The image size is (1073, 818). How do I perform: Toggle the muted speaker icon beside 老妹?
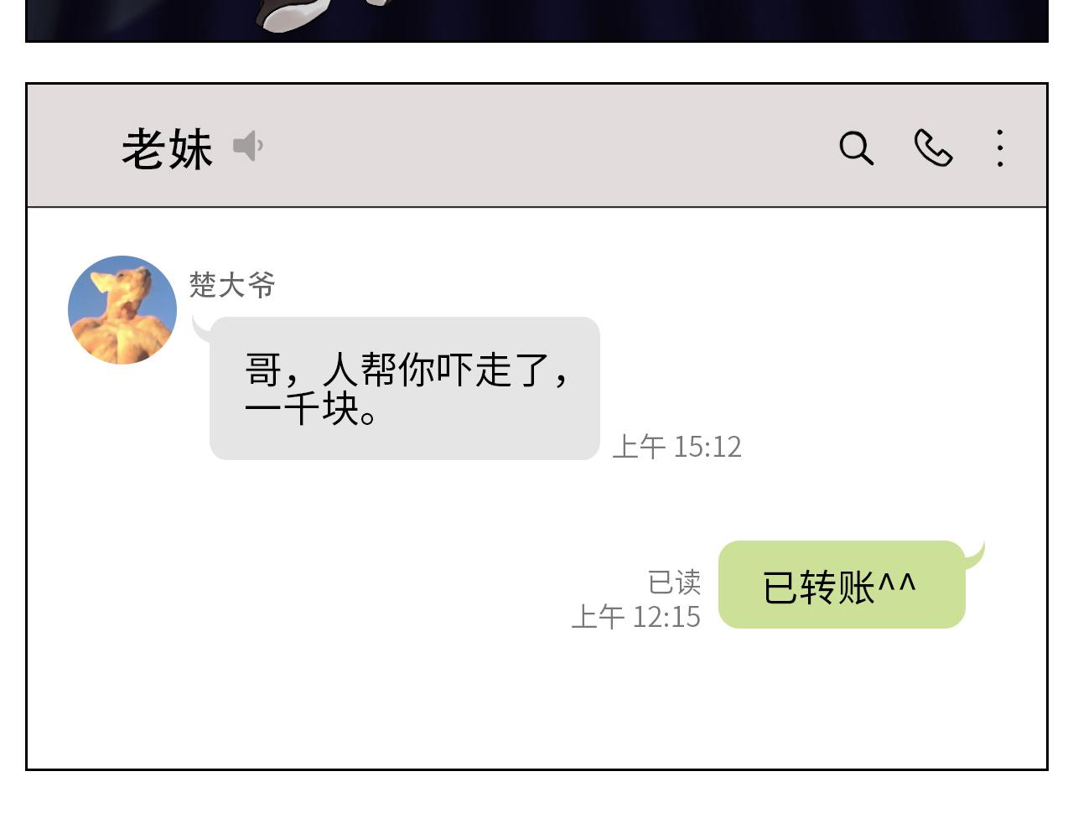[x=248, y=146]
